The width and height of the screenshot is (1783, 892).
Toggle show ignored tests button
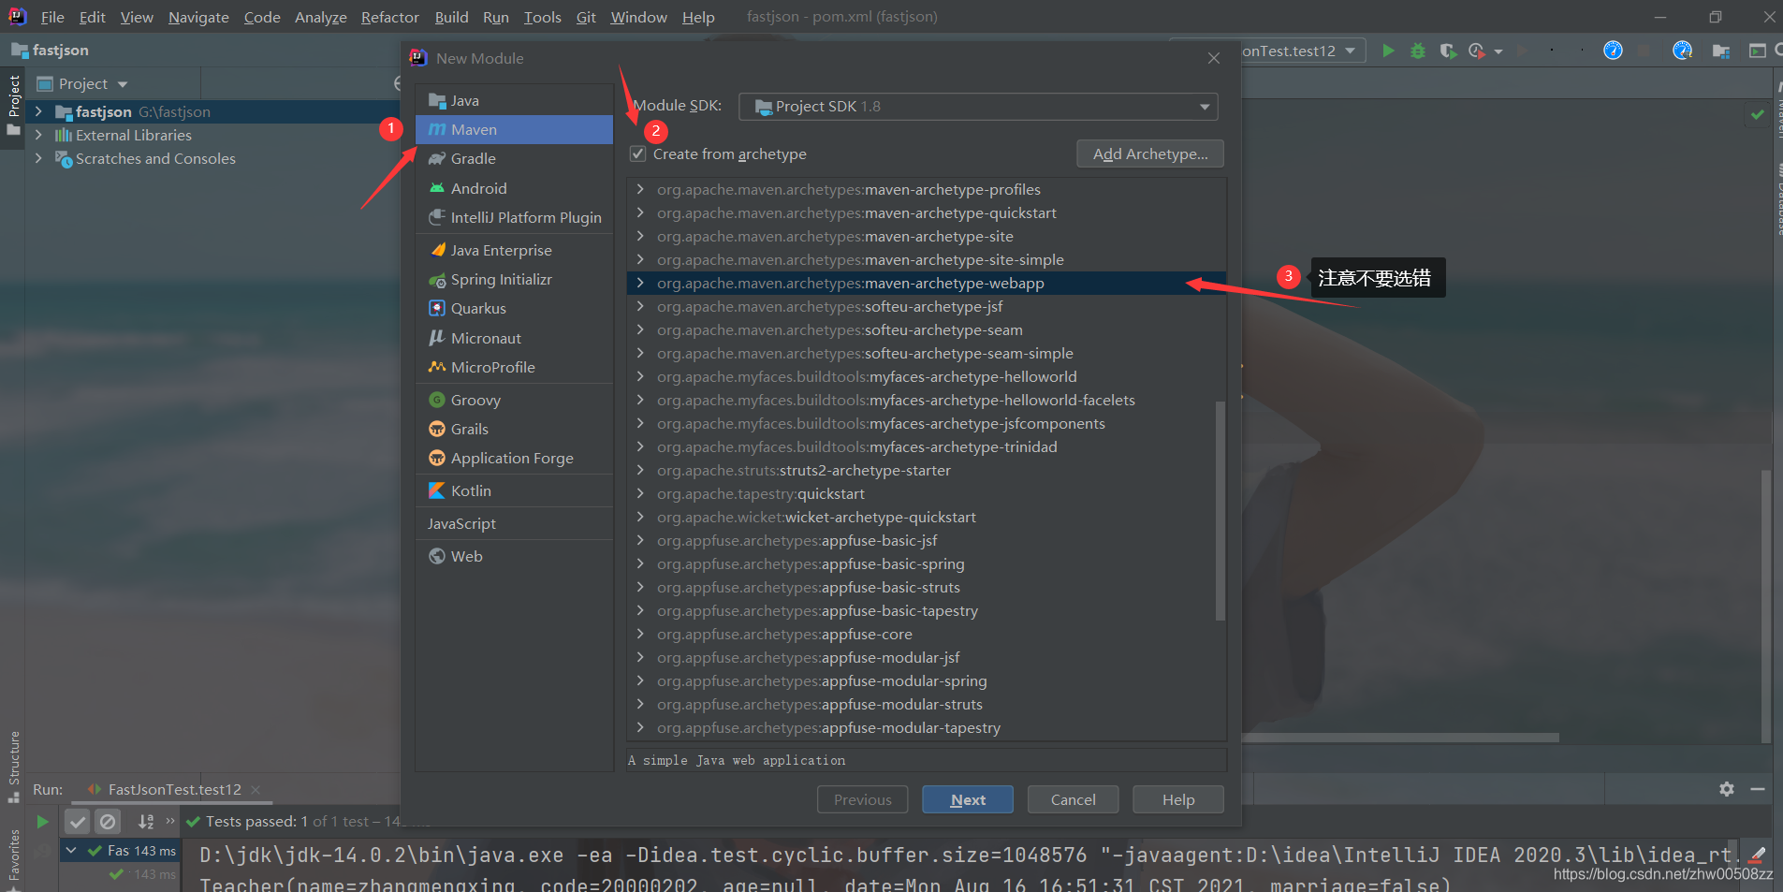coord(108,821)
